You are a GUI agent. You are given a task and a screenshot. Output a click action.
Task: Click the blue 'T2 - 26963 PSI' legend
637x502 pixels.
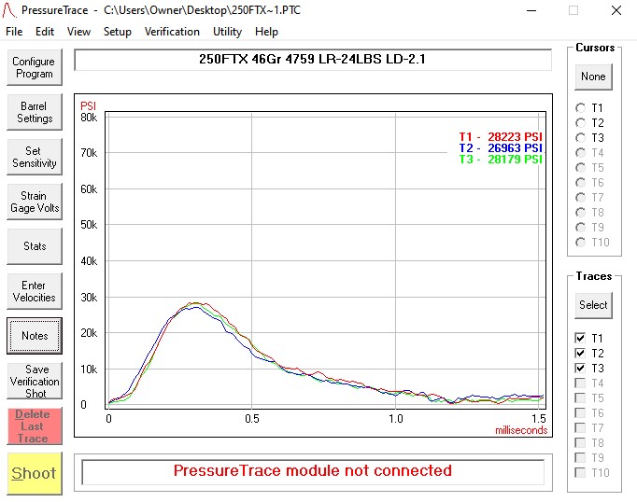pyautogui.click(x=501, y=148)
